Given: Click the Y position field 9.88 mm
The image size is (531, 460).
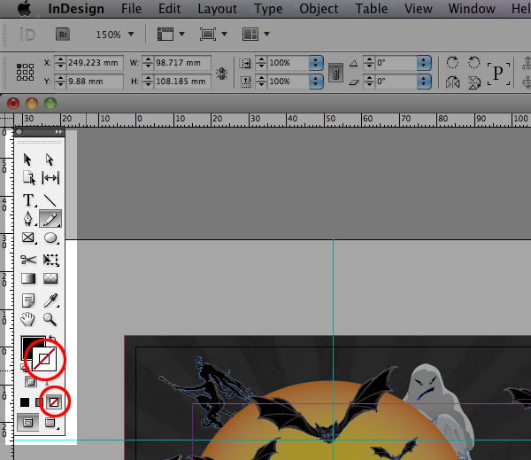Looking at the screenshot, I should click(95, 82).
